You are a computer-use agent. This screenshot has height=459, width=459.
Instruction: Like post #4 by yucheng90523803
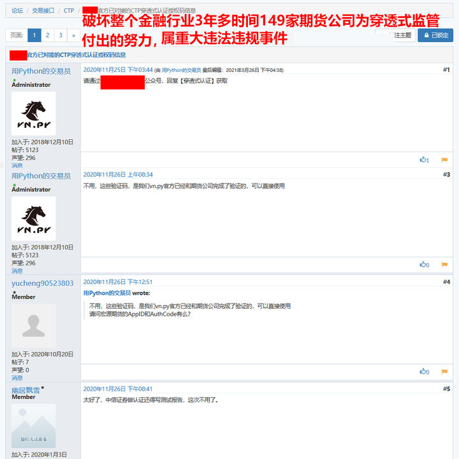(424, 372)
